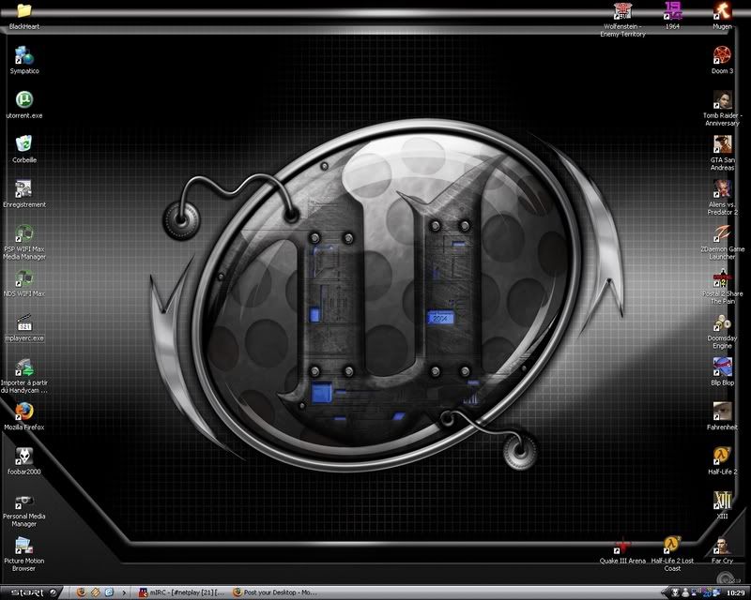Select the 1964 emulator icon
Viewport: 751px width, 600px height.
[672, 16]
